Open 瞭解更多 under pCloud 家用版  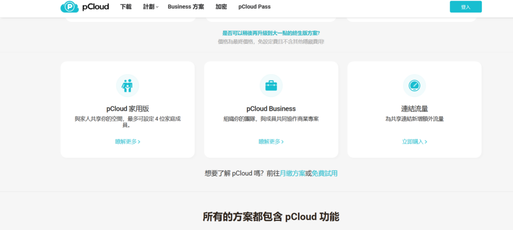coord(128,142)
